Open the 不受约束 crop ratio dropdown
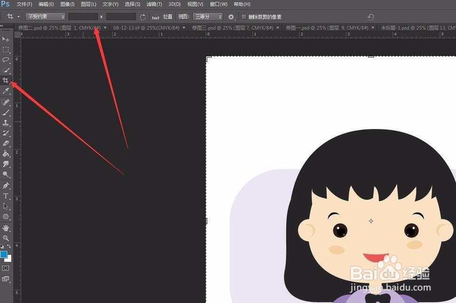The width and height of the screenshot is (456, 303). 45,16
